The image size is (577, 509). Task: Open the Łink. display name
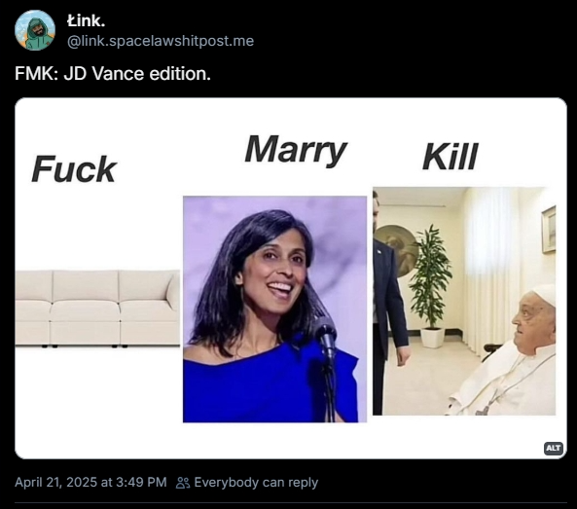86,20
